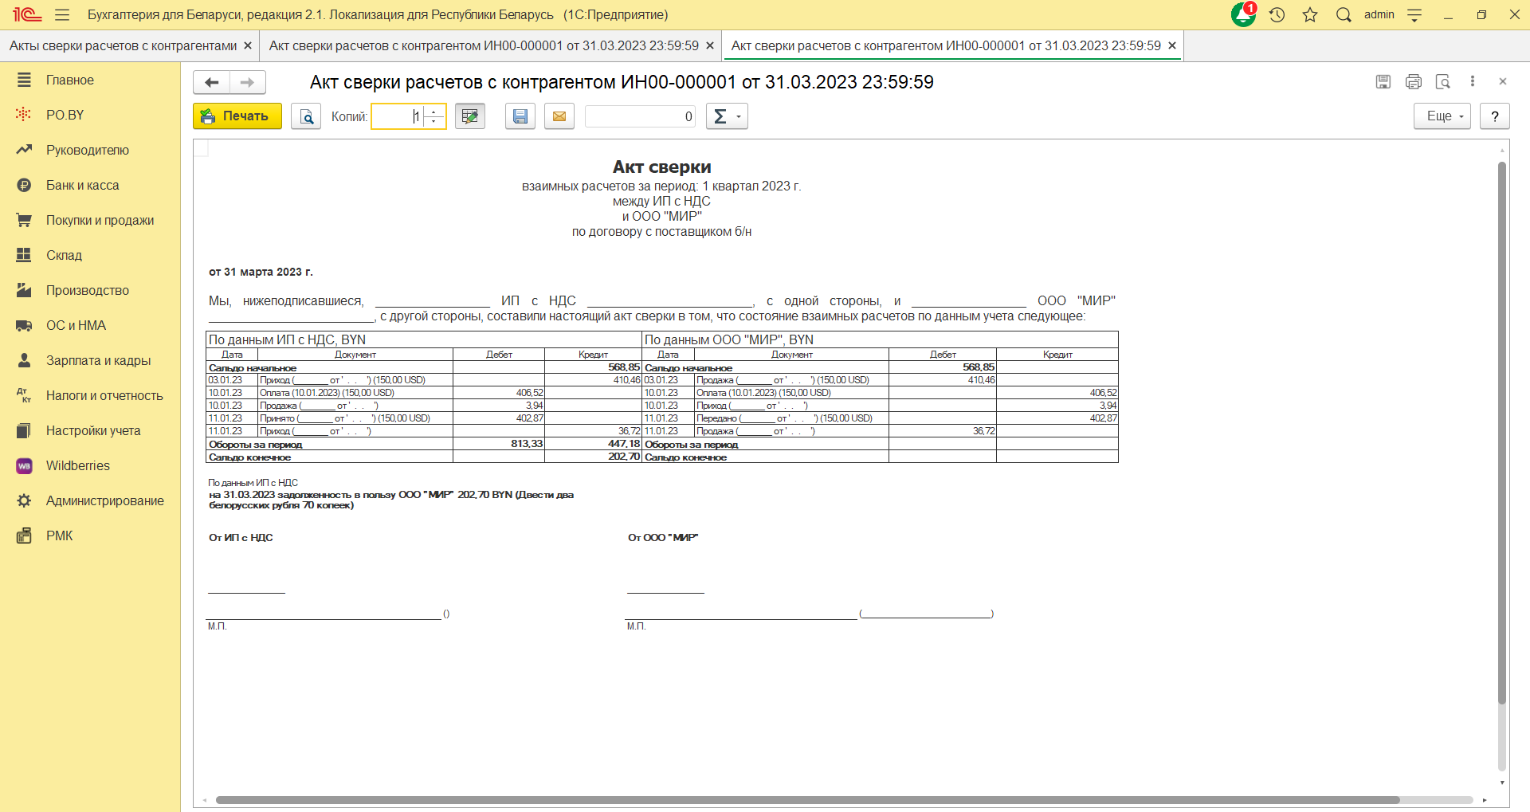The height and width of the screenshot is (812, 1530).
Task: Open the search magnifier in title bar
Action: pos(1344,15)
